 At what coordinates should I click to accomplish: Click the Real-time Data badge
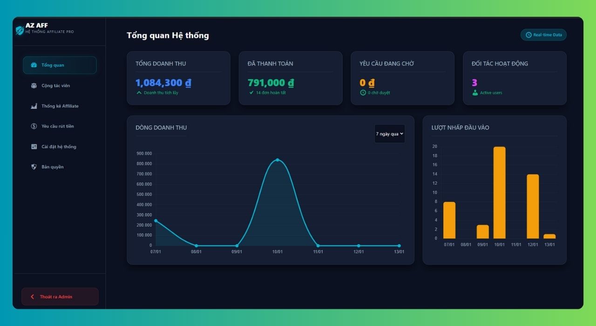543,35
